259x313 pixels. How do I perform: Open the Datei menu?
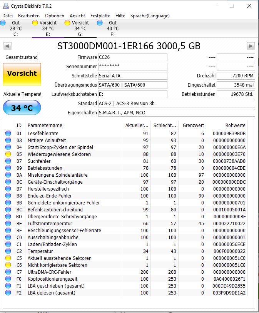pos(7,16)
